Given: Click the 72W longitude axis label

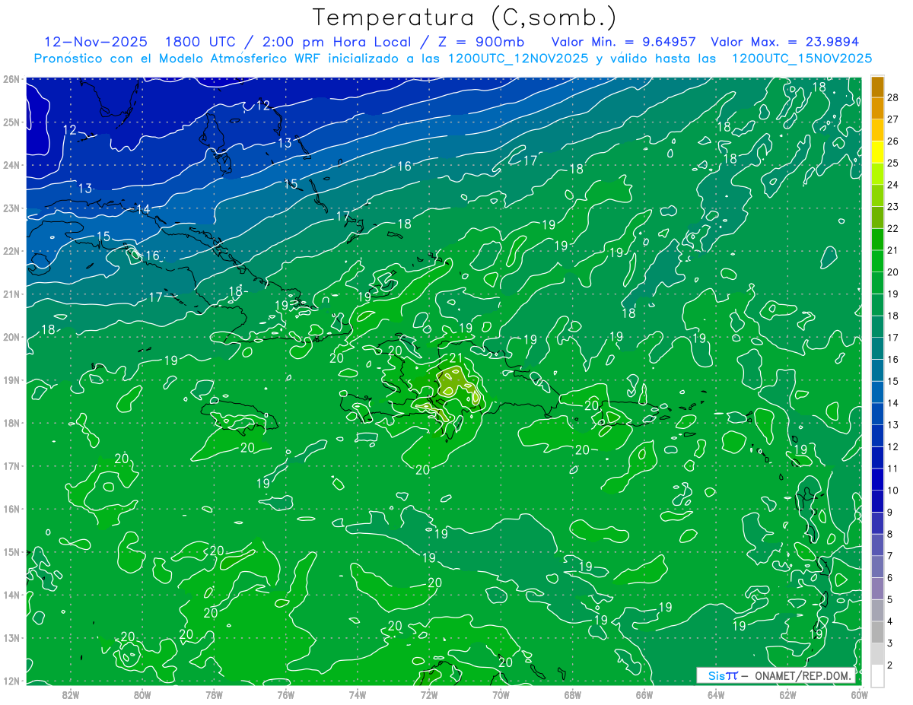Looking at the screenshot, I should tap(429, 694).
